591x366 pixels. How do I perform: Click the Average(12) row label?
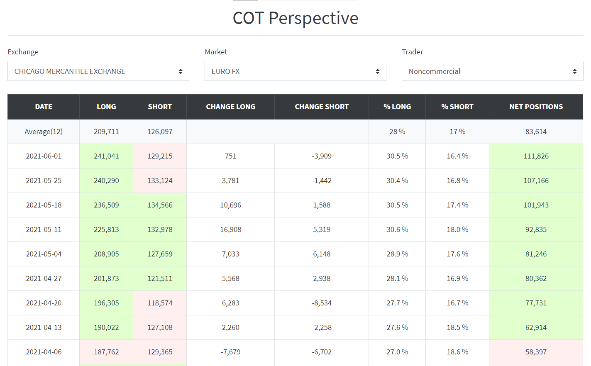[x=44, y=131]
